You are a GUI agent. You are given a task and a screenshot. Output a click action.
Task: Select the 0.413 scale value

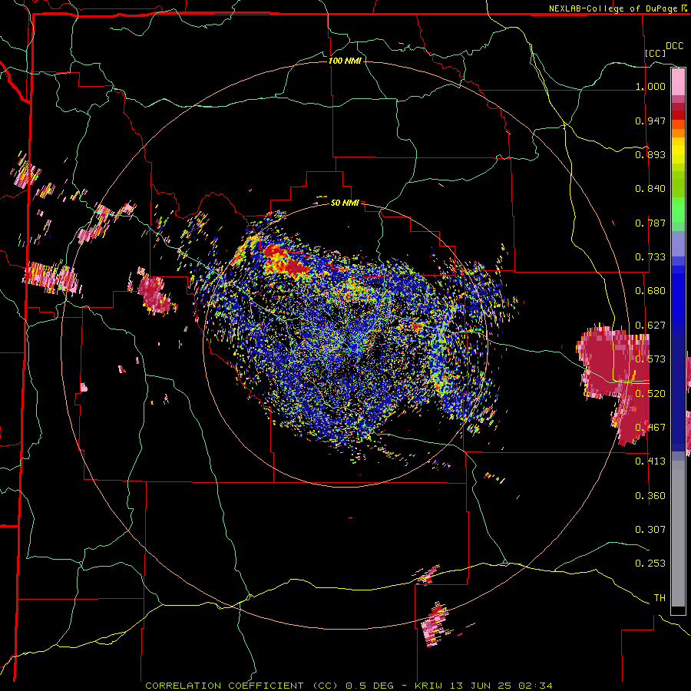pyautogui.click(x=650, y=461)
